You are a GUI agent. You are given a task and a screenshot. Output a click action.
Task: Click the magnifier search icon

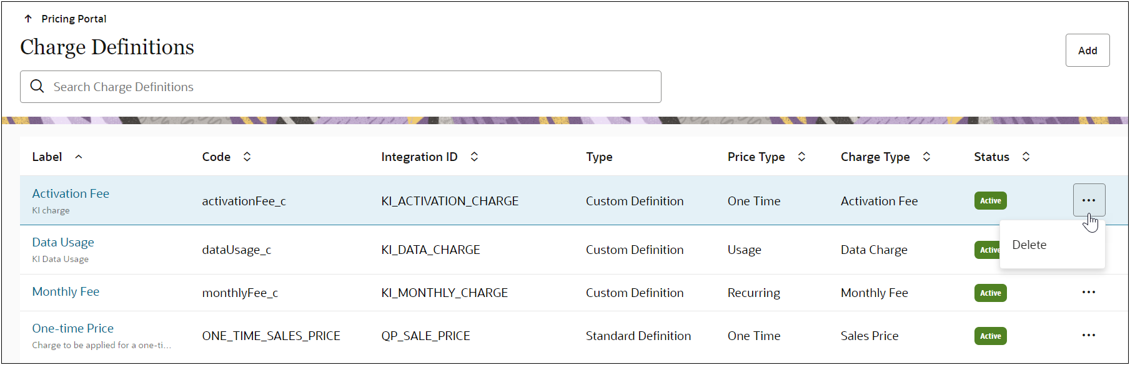pos(37,86)
